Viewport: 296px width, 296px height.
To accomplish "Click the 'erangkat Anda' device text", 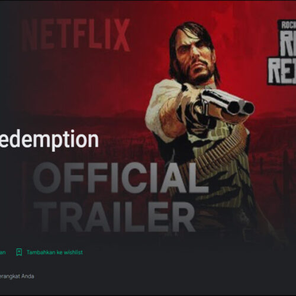I will coord(17,276).
